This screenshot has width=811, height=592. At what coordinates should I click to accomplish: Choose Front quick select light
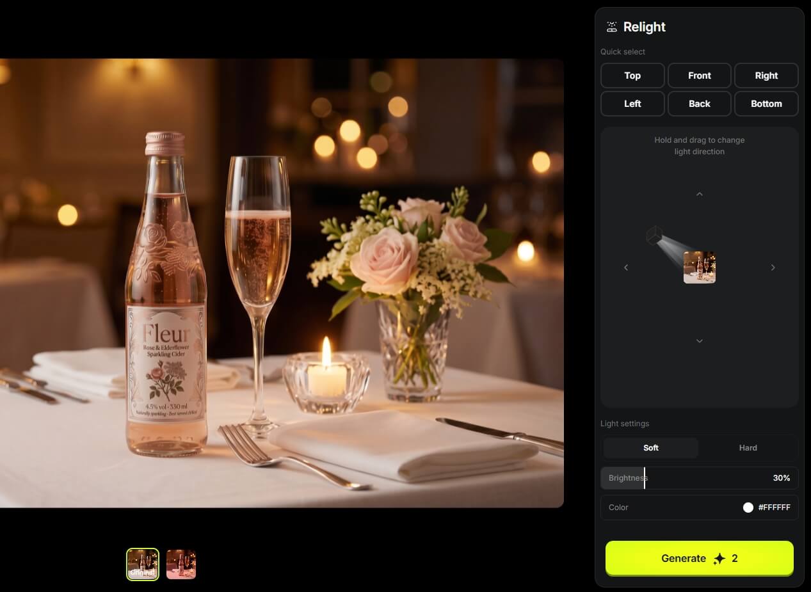coord(700,76)
